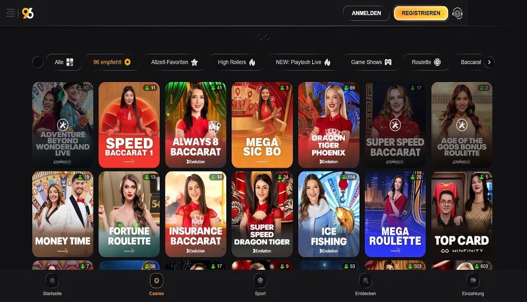Click the ANMELDEN button
This screenshot has width=527, height=302.
coord(366,13)
